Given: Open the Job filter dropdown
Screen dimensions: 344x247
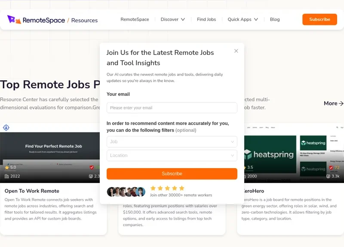Looking at the screenshot, I should (172, 142).
